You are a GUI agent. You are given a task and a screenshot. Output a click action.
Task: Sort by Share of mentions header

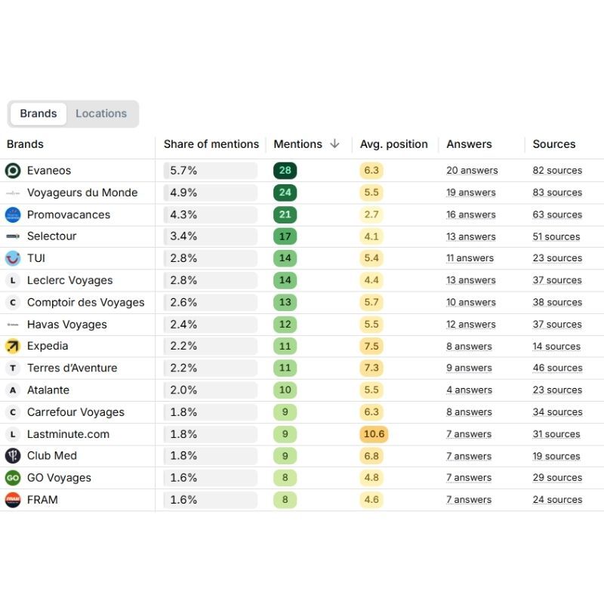click(211, 144)
